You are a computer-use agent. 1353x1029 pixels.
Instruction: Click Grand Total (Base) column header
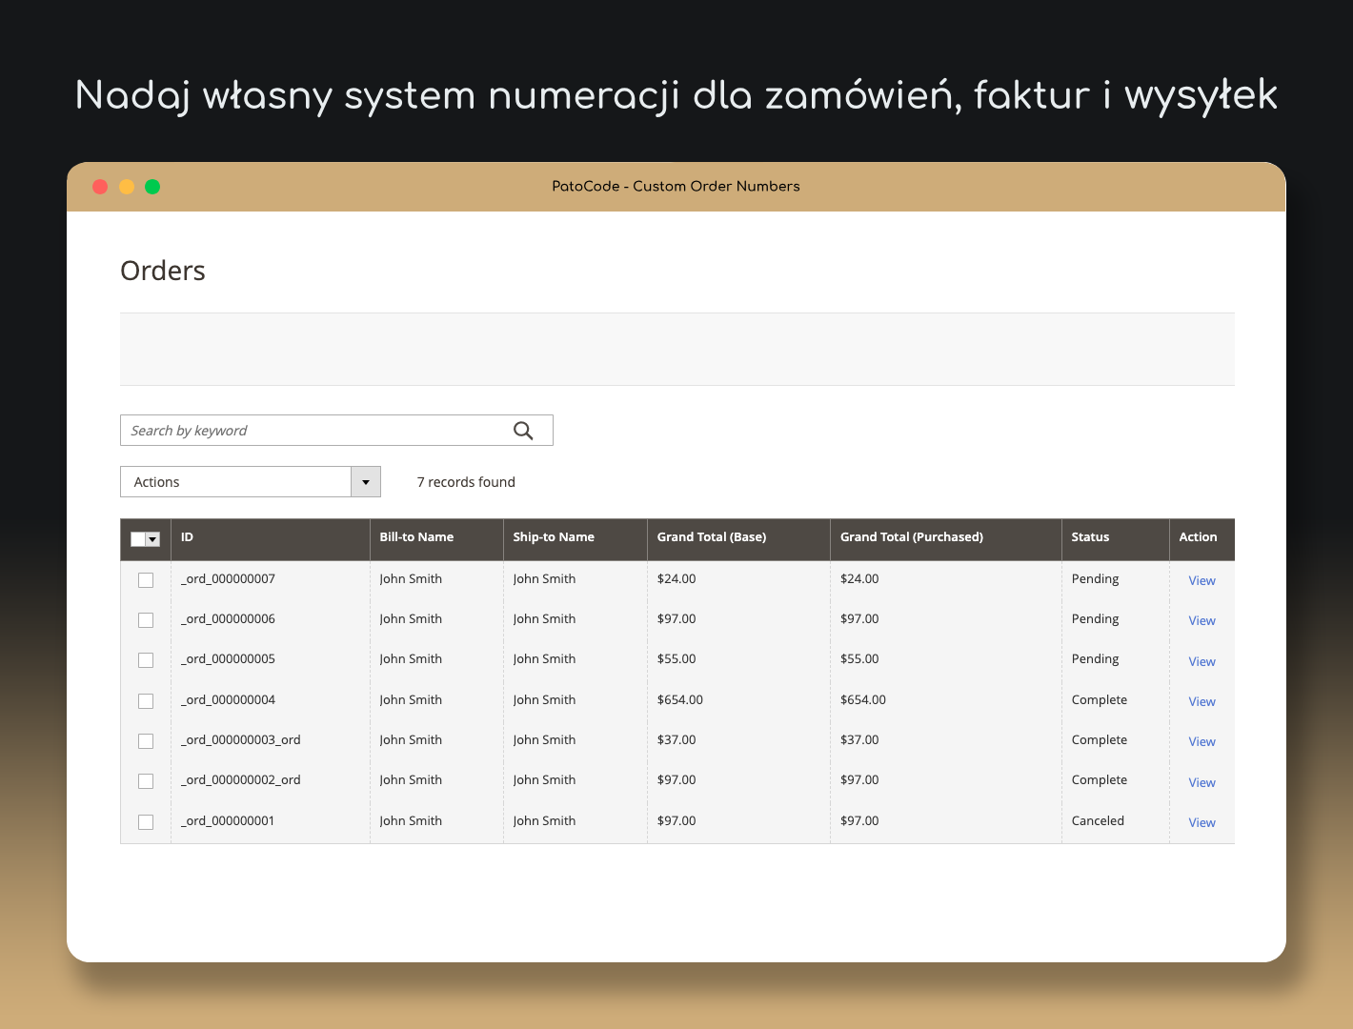point(711,537)
